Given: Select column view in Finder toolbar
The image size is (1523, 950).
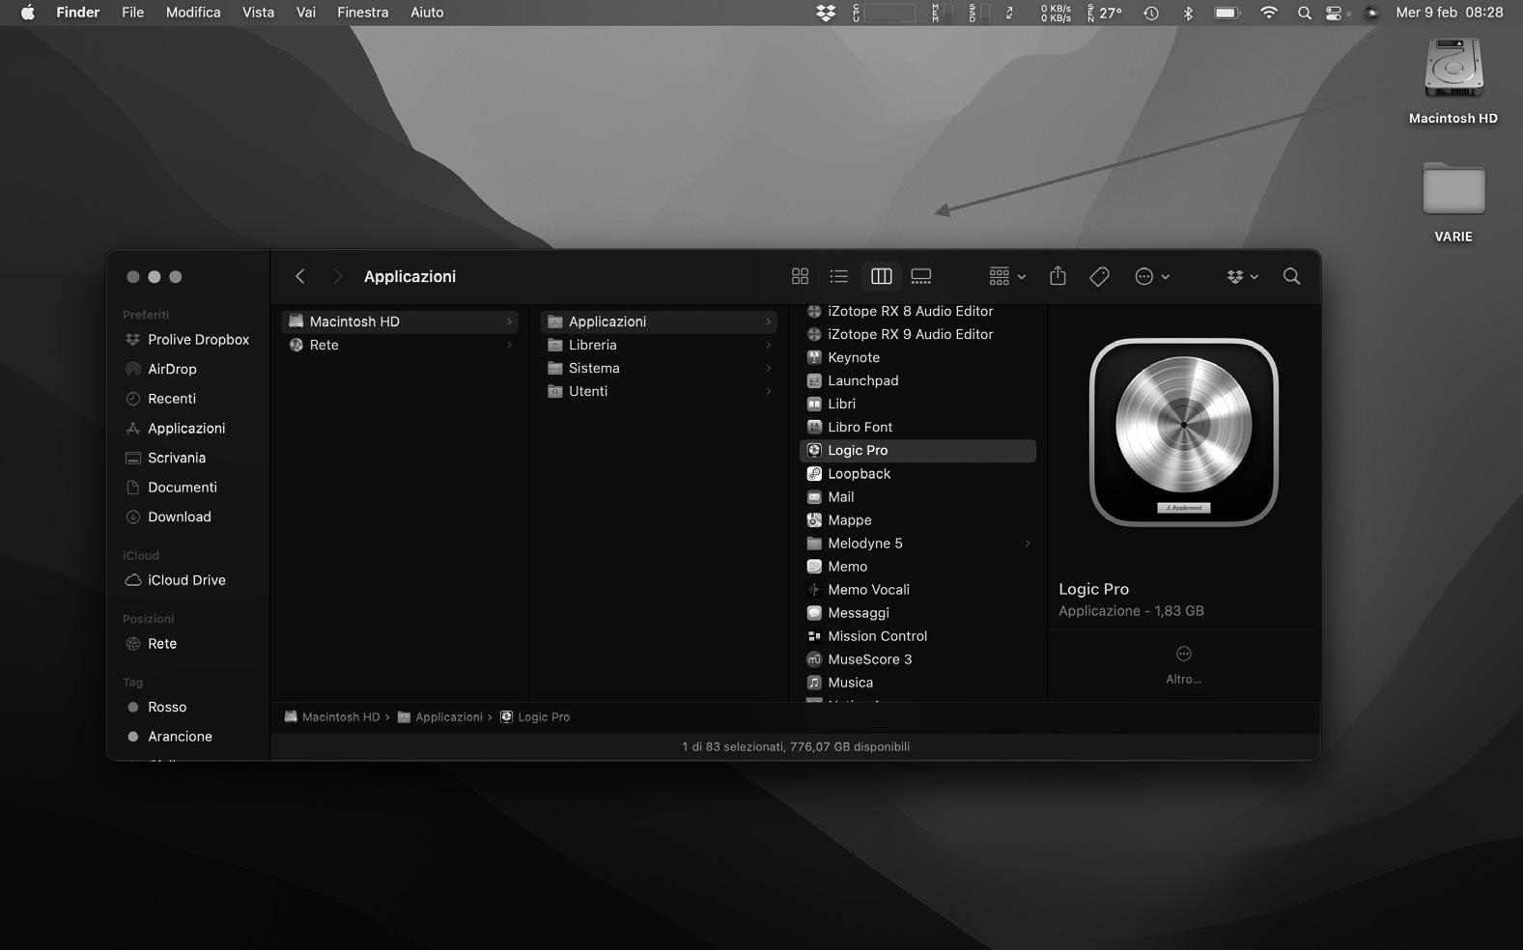Looking at the screenshot, I should 881,276.
